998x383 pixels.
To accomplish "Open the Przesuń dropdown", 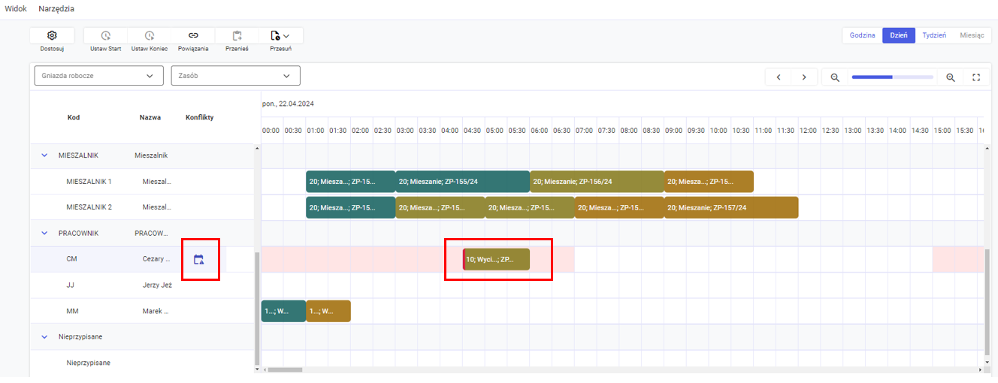I will pyautogui.click(x=280, y=35).
